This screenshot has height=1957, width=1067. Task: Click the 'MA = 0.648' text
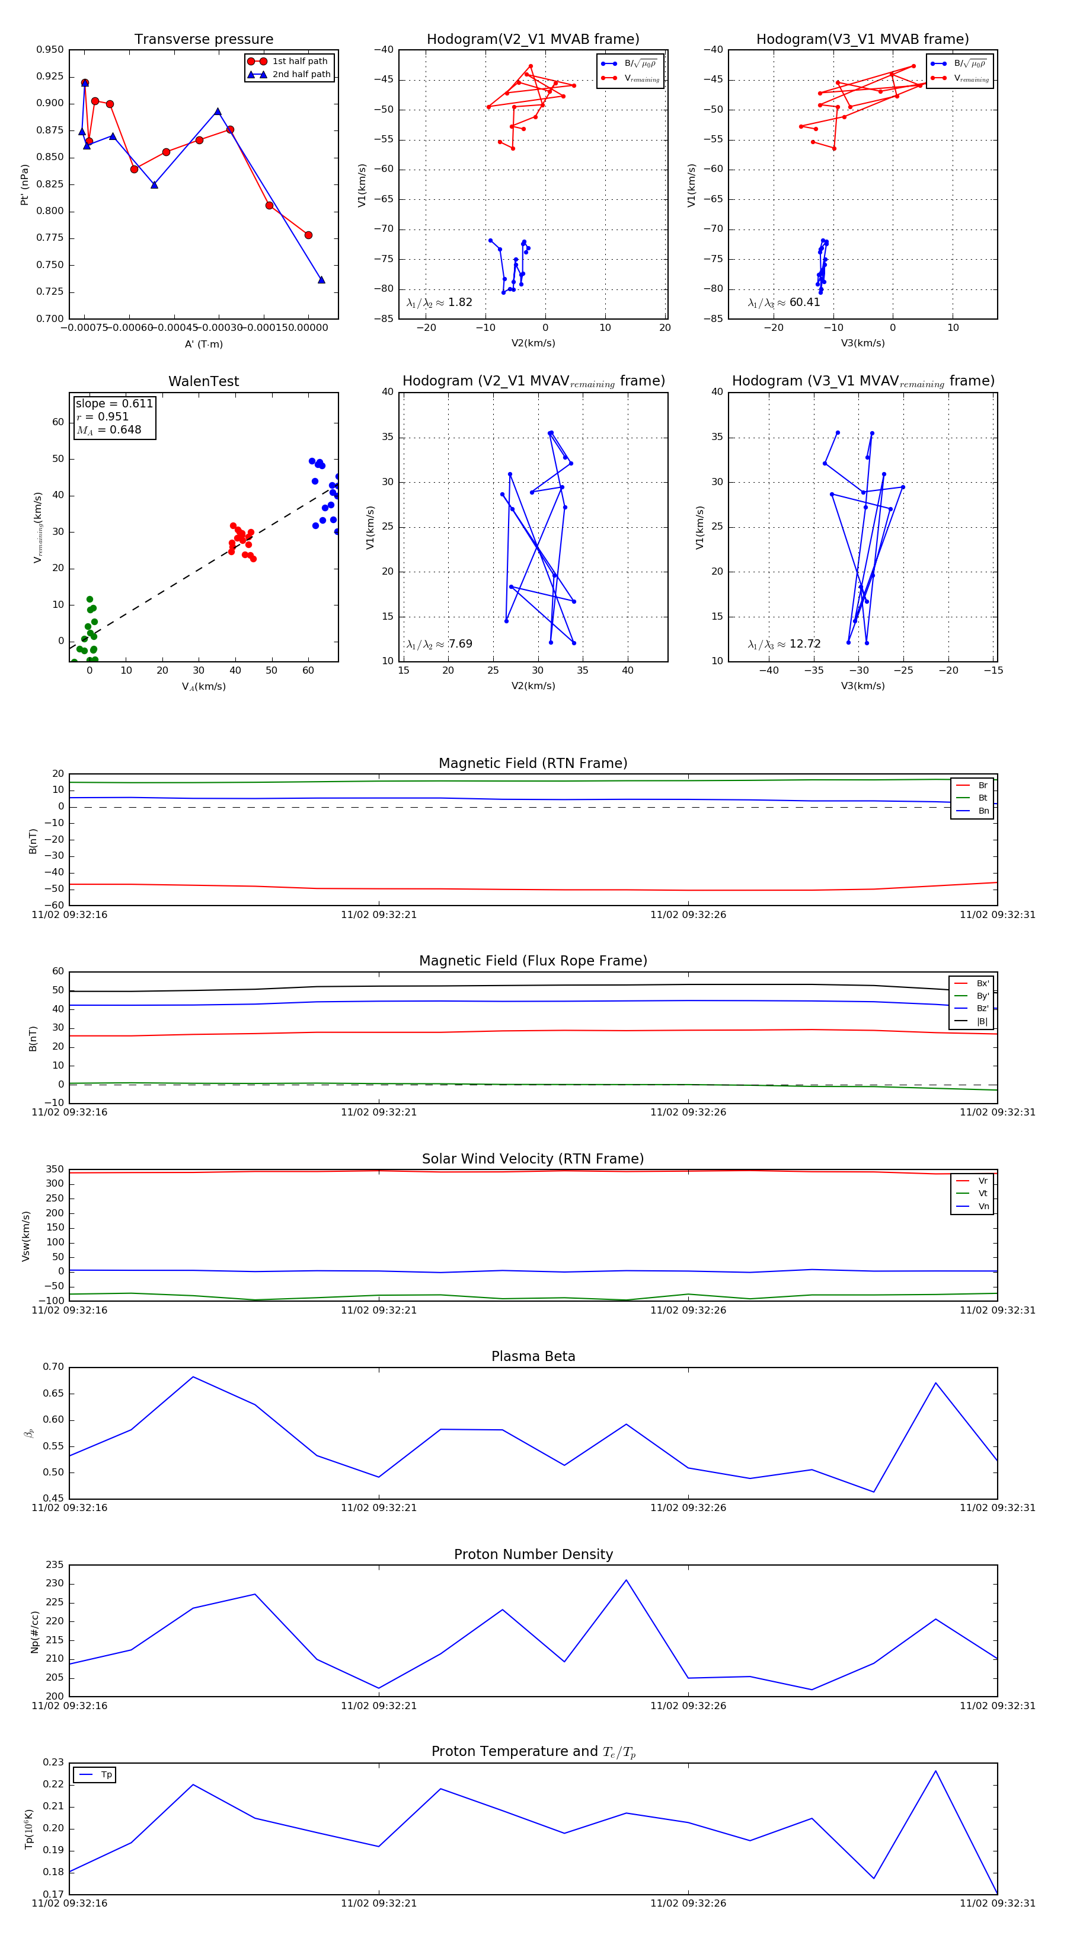pos(108,430)
